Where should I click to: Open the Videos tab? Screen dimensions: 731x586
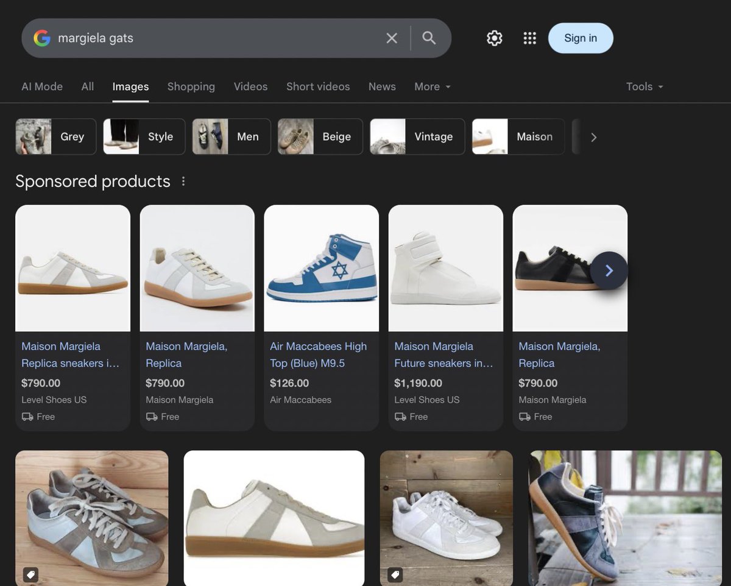coord(250,86)
